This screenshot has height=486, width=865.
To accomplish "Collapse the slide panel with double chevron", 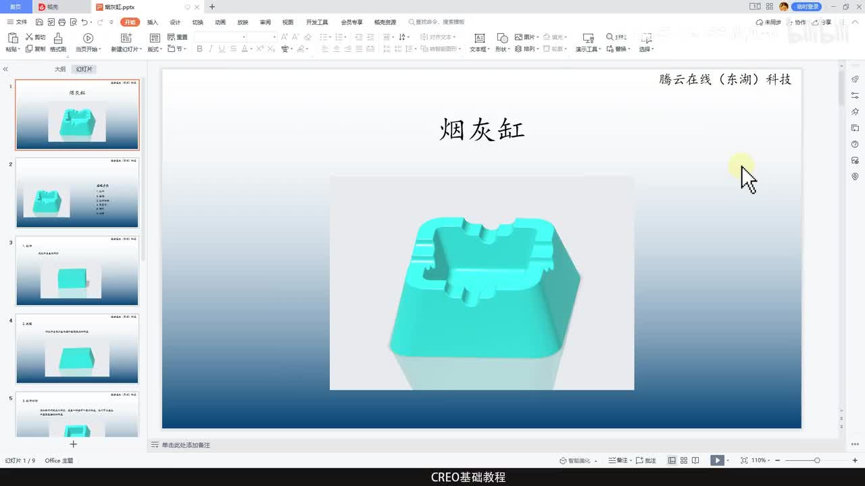I will click(5, 70).
